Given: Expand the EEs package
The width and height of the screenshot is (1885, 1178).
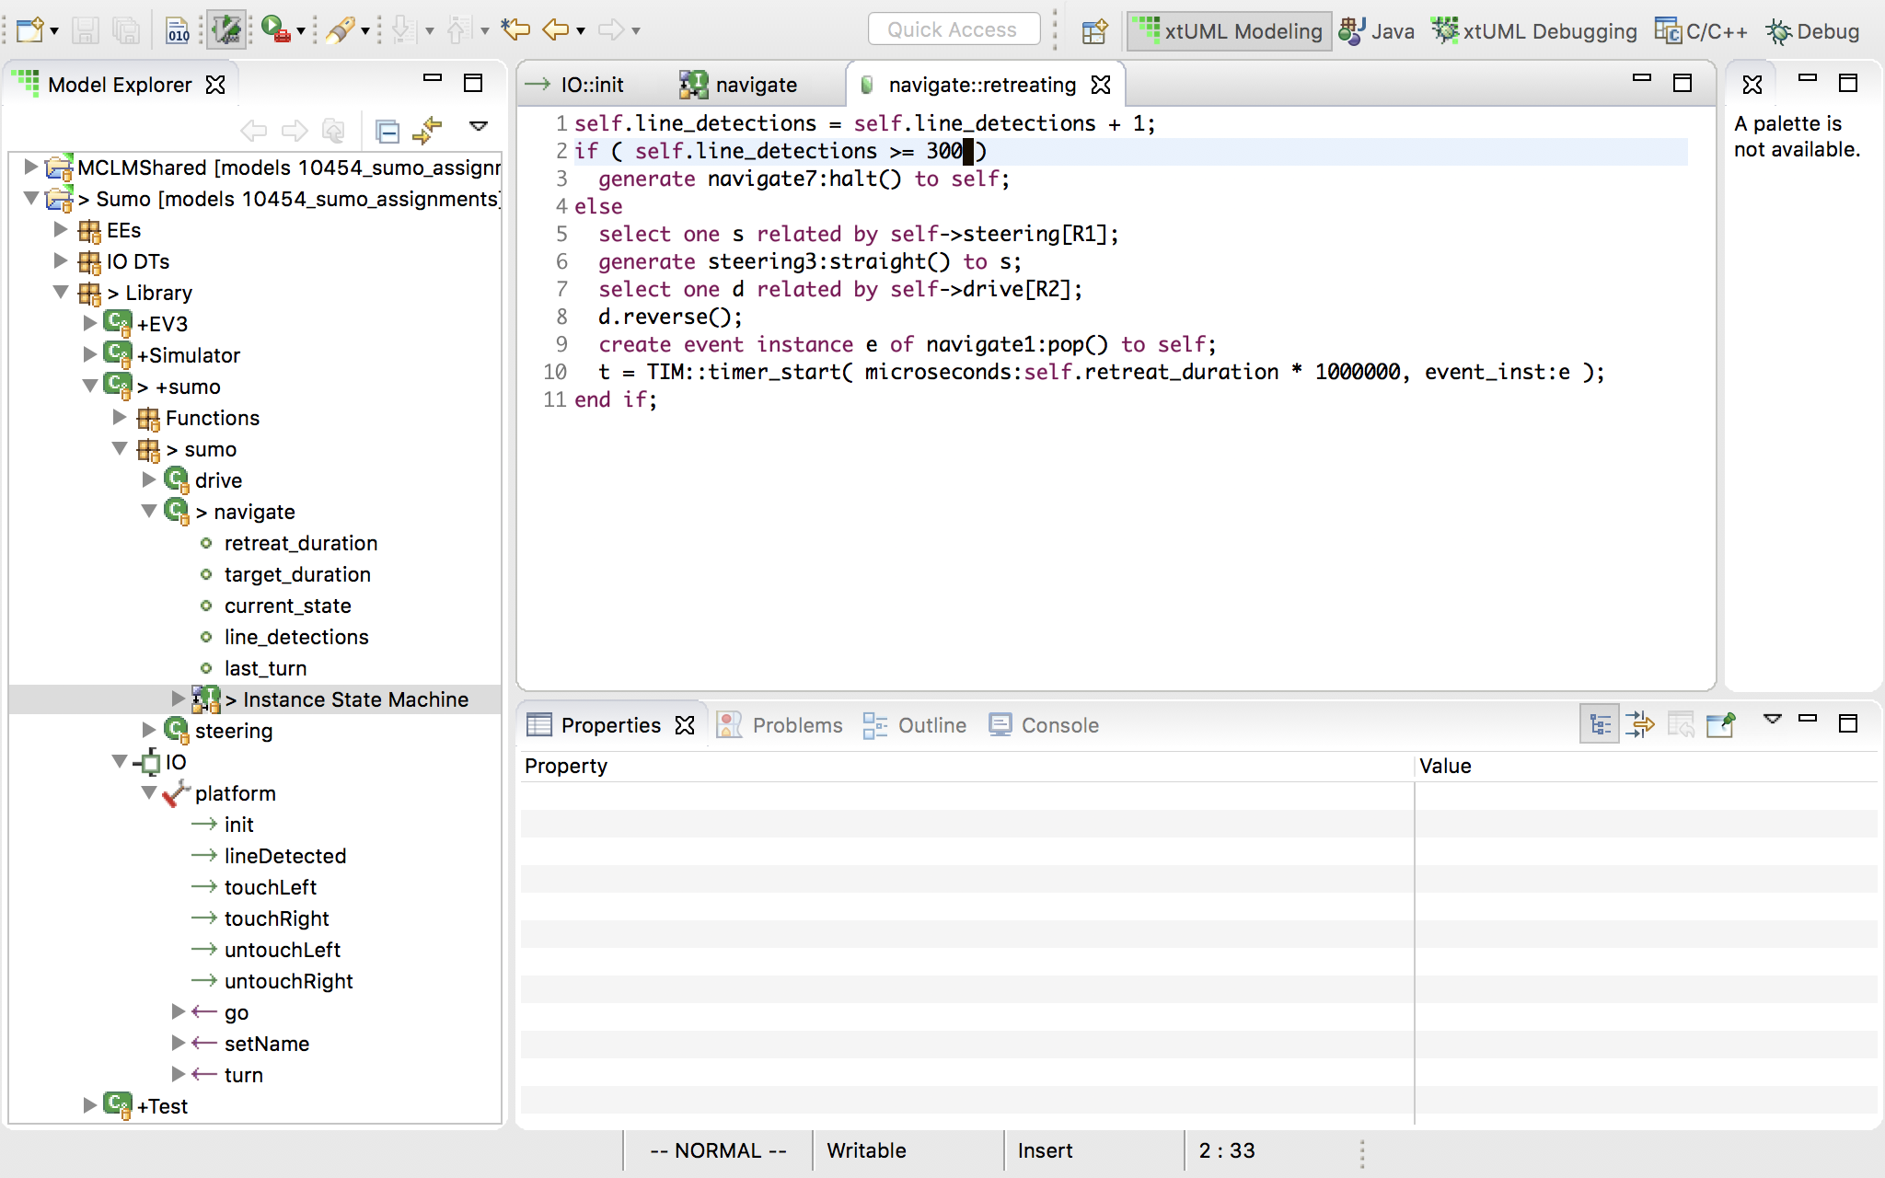Looking at the screenshot, I should [x=61, y=229].
